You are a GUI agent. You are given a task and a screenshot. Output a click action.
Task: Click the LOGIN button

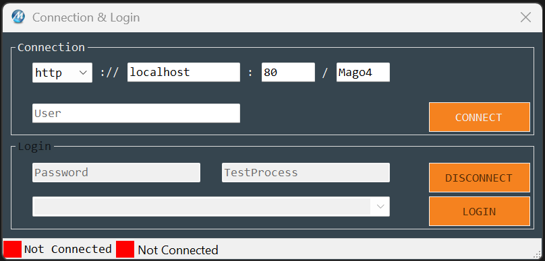[x=480, y=211]
